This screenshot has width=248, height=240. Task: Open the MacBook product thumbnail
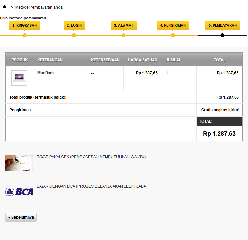pos(19,78)
